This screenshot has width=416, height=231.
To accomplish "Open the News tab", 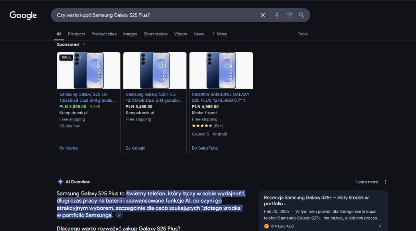I will pos(199,34).
